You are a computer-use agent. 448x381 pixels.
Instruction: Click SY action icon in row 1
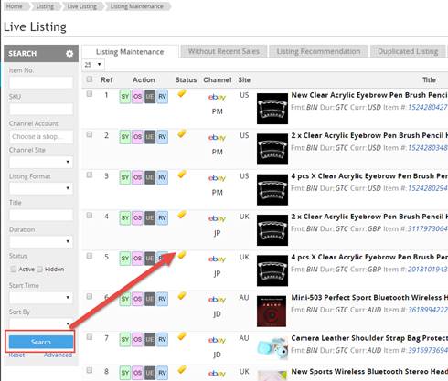pos(125,97)
